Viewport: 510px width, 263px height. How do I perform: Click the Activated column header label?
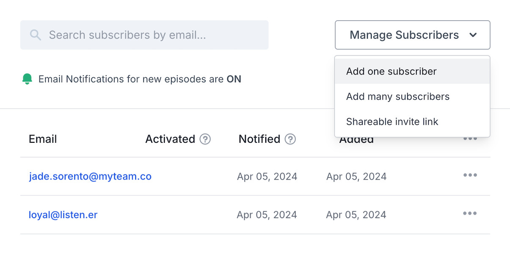click(x=170, y=139)
